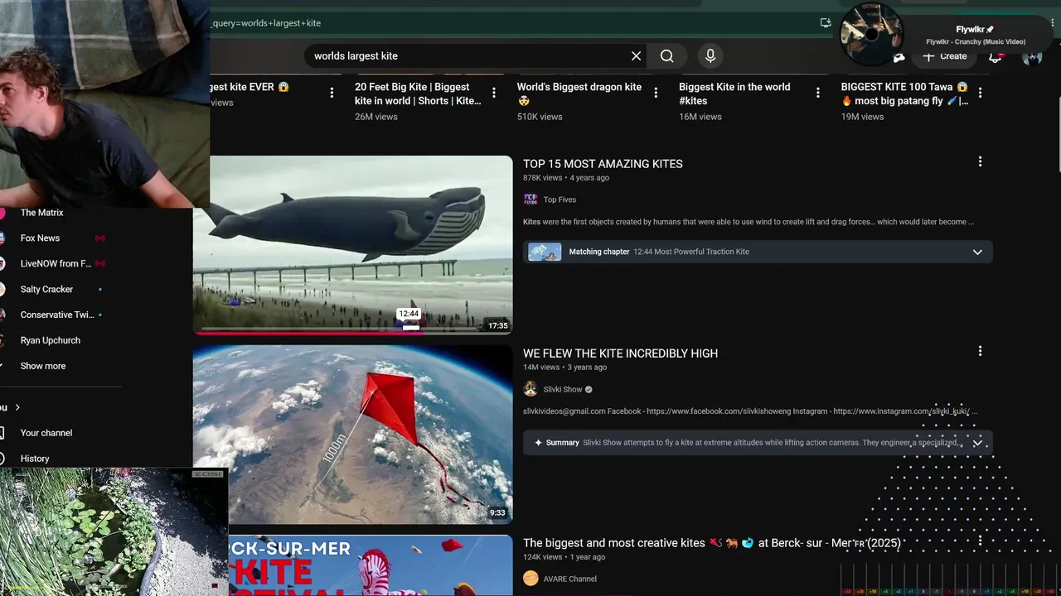
Task: Click the '26M views' count text
Action: [376, 117]
